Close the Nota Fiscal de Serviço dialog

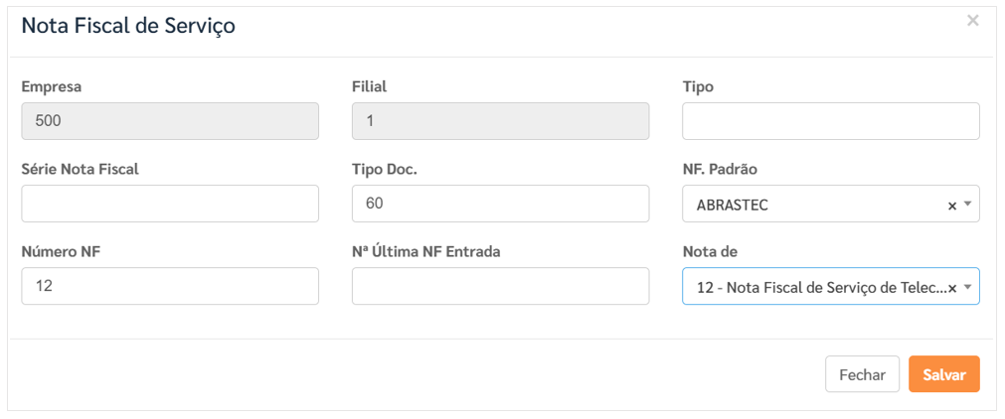tap(972, 20)
